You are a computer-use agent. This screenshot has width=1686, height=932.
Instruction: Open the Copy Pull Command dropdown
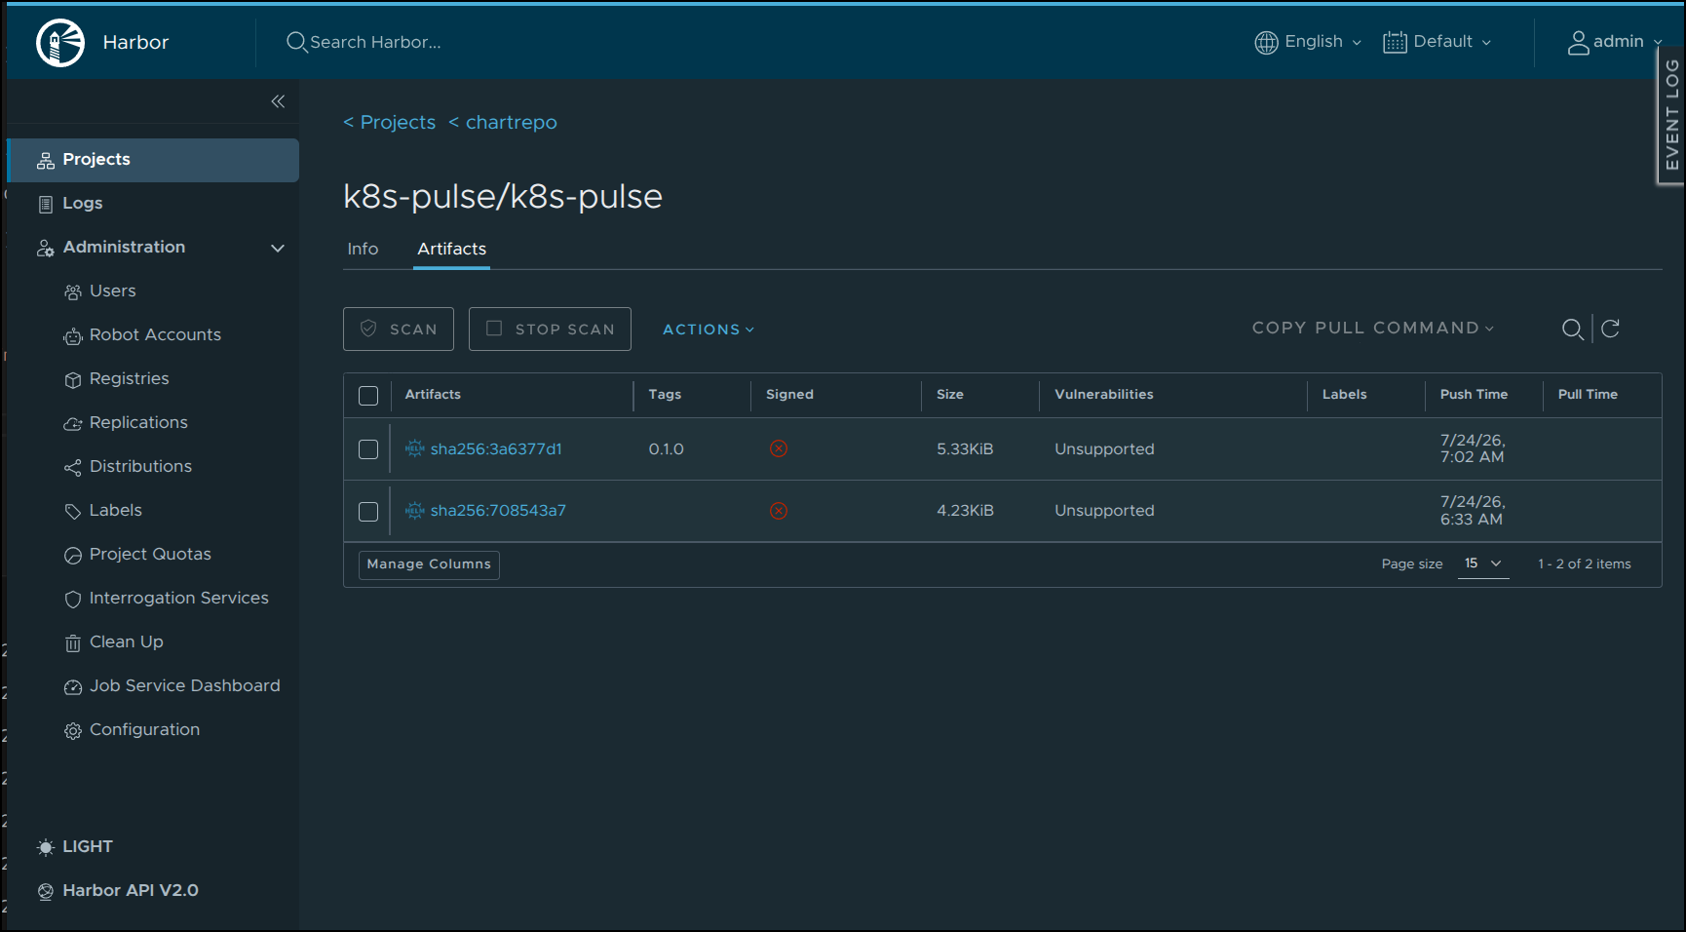[x=1373, y=329]
